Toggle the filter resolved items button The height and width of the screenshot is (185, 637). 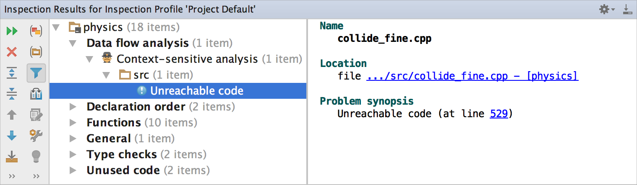tap(36, 73)
